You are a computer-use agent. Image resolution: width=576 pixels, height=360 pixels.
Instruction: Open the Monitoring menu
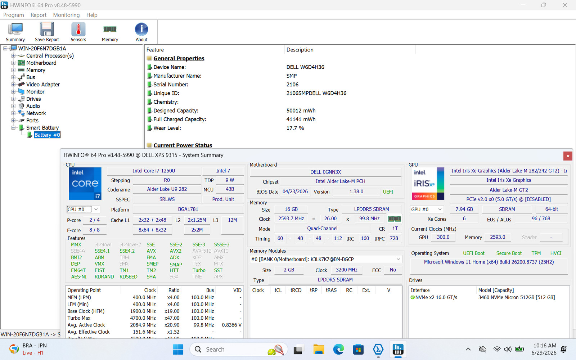66,15
